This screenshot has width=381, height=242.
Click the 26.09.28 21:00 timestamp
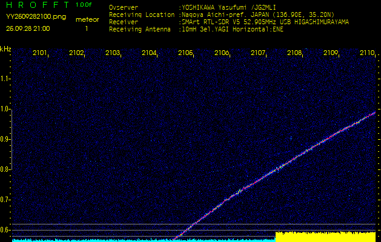(x=28, y=28)
